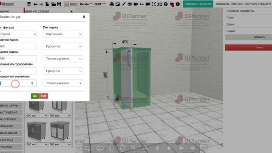
Task: Click the drawer height field showing 150
Action: pyautogui.click(x=18, y=59)
